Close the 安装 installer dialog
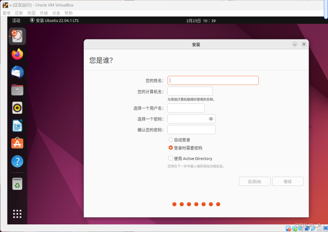This screenshot has width=328, height=232. pos(304,44)
